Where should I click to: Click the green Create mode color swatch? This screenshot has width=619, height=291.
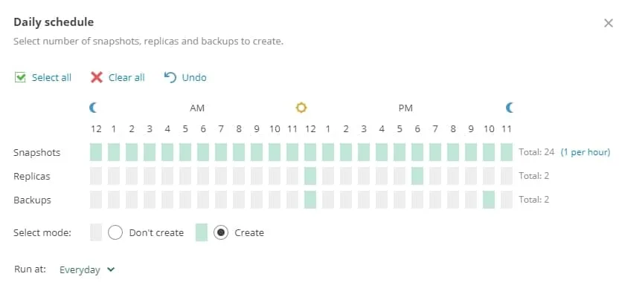point(202,232)
